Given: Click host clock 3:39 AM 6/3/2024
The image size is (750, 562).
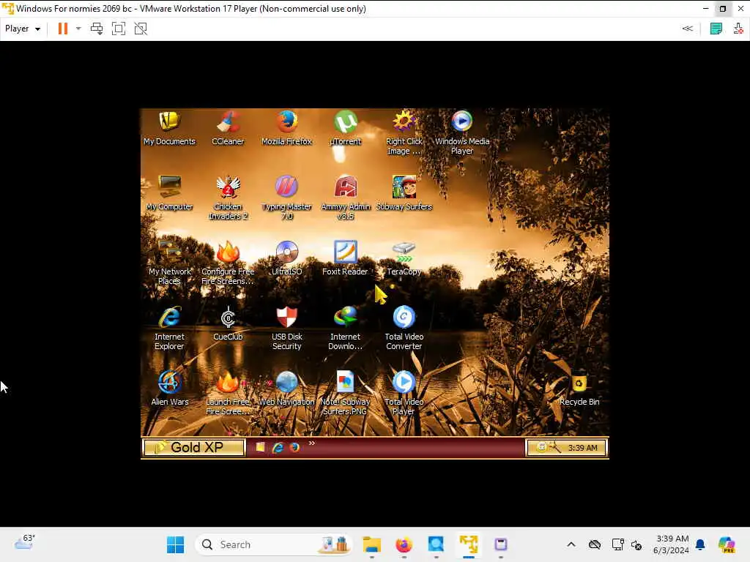Looking at the screenshot, I should click(x=672, y=544).
